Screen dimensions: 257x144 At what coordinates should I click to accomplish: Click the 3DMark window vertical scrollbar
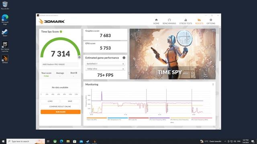click(220, 44)
